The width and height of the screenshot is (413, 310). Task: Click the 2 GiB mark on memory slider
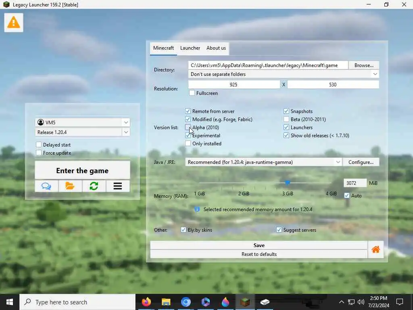tap(244, 193)
